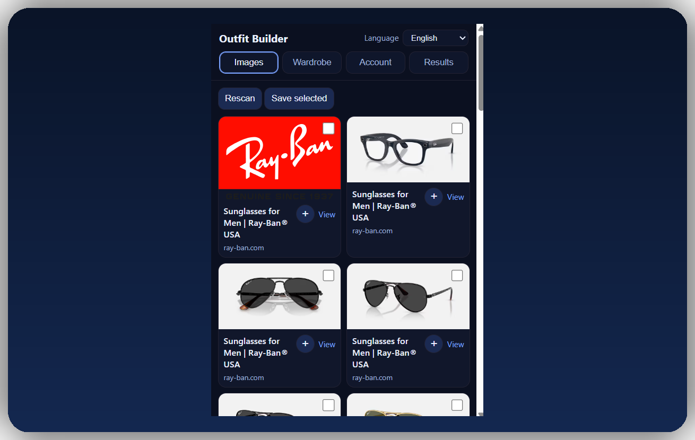Click the scrollbar down arrow
The image size is (695, 440).
480,413
